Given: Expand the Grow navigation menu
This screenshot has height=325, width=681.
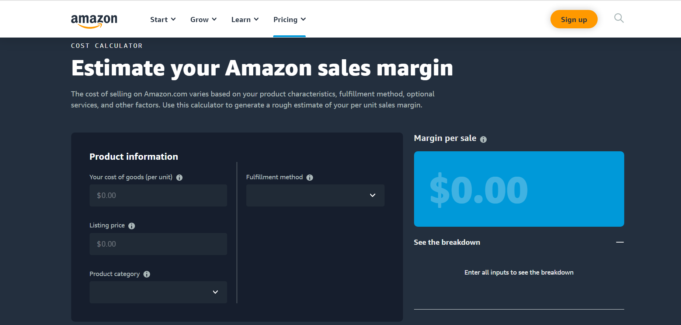Looking at the screenshot, I should coord(203,20).
